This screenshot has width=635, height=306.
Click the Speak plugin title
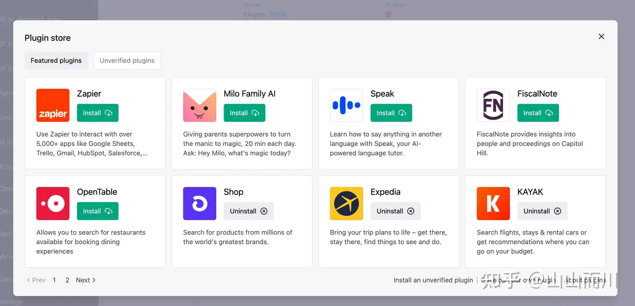point(382,93)
